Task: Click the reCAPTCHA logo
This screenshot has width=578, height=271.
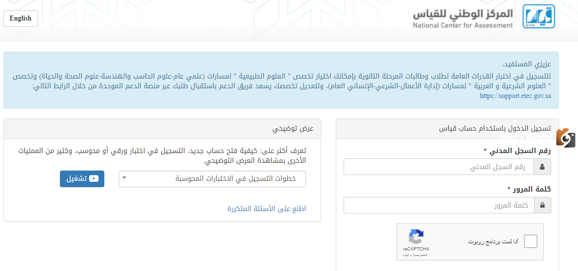Action: pyautogui.click(x=416, y=237)
